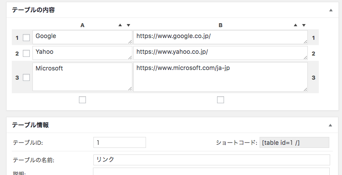Focus the テーブルID field
The image size is (342, 175).
[120, 142]
